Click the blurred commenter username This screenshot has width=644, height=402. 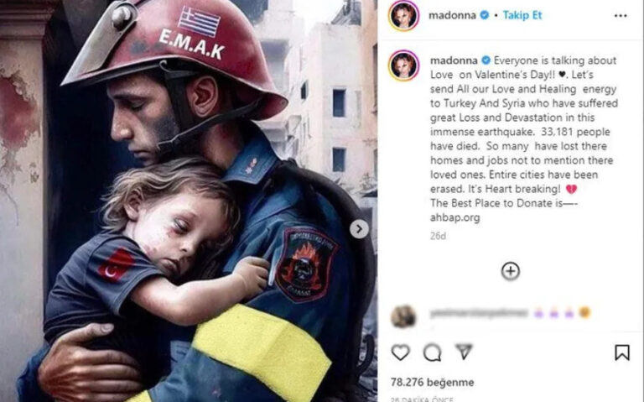[x=479, y=314]
